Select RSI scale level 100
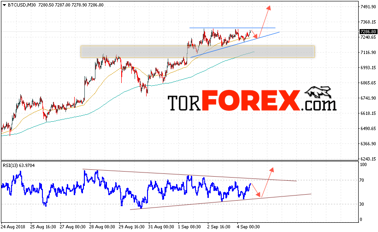378x232 pixels. tap(363, 165)
